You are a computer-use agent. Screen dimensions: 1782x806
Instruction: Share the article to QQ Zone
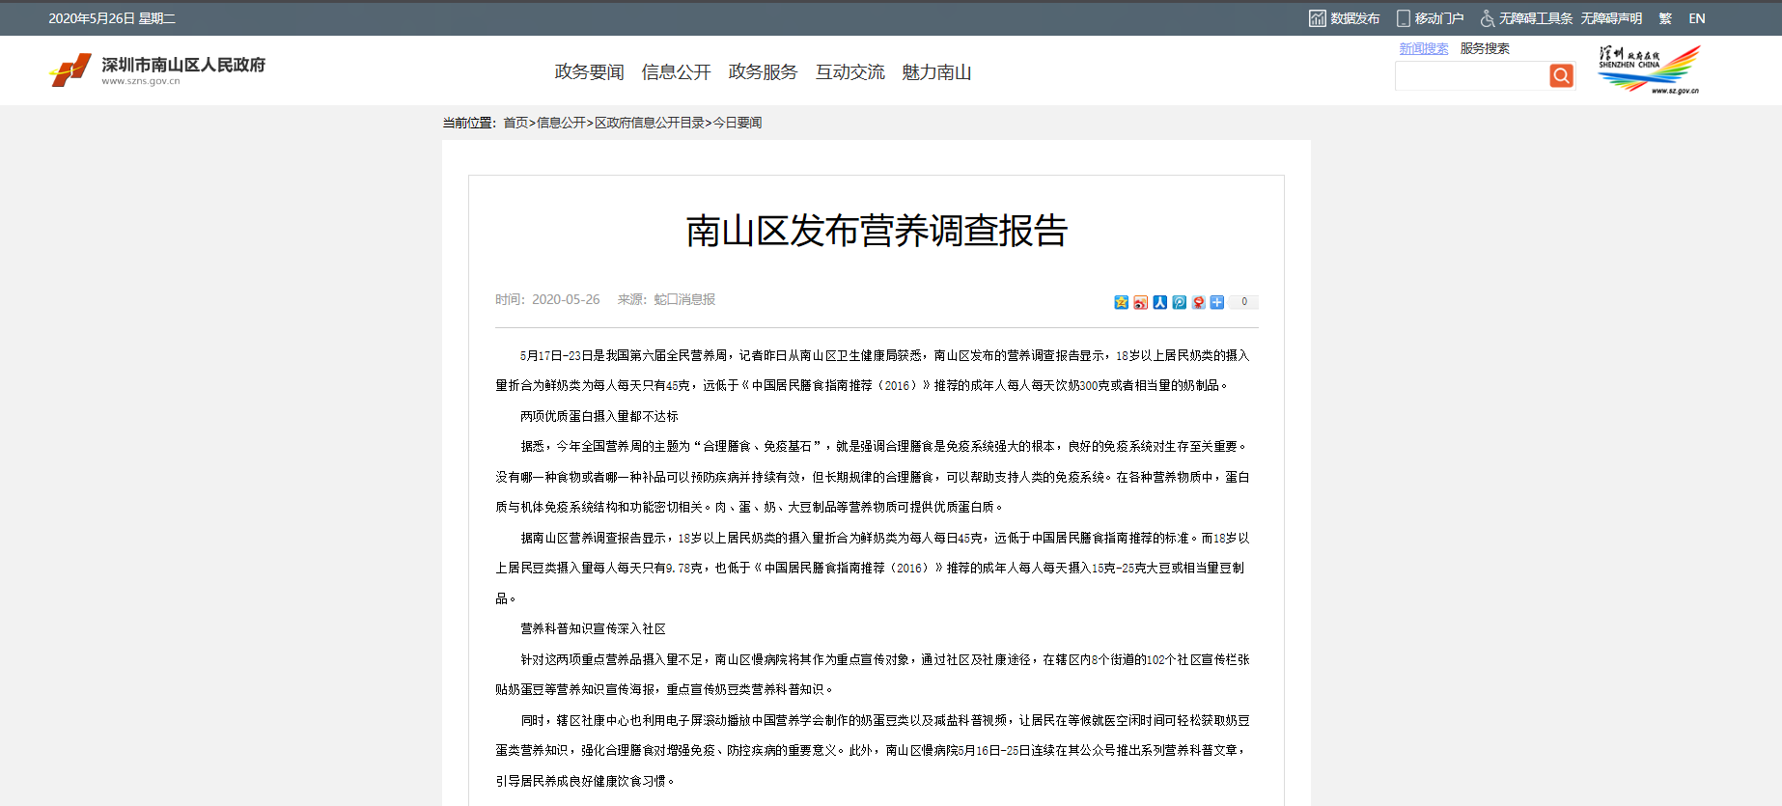[x=1121, y=302]
